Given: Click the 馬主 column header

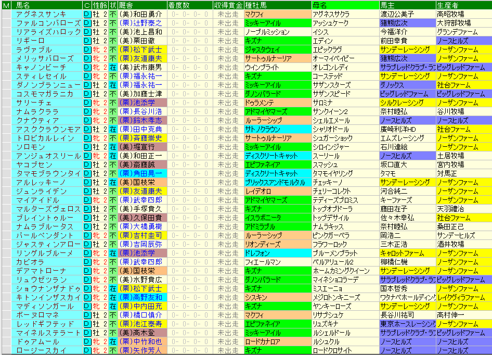Looking at the screenshot, I should 407,5.
